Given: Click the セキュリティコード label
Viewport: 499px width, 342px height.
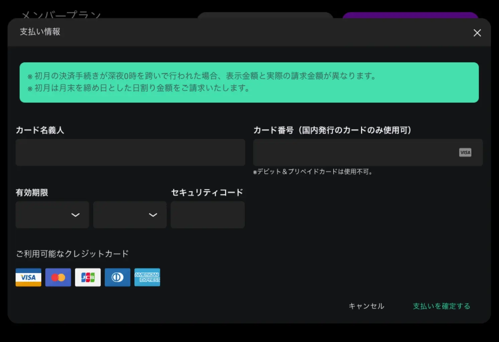Looking at the screenshot, I should tap(207, 193).
